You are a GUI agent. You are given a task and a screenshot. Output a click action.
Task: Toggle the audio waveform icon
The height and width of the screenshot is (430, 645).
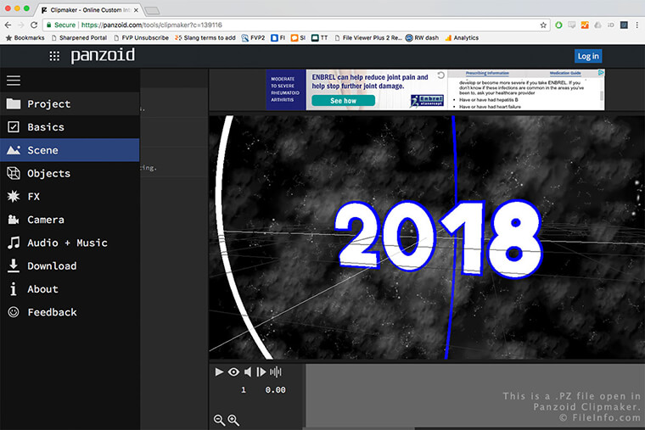coord(276,371)
